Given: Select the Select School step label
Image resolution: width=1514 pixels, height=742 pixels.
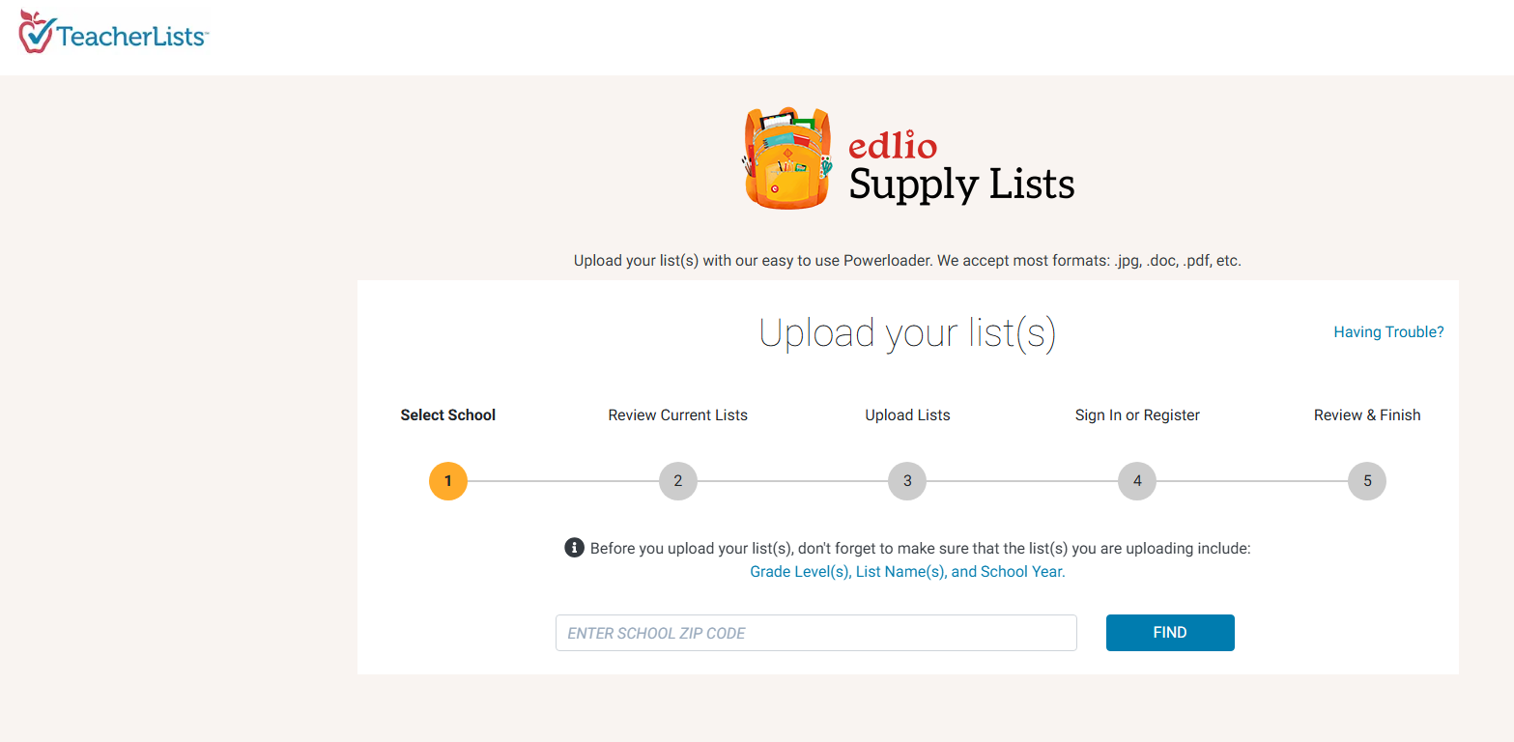Looking at the screenshot, I should click(x=448, y=415).
